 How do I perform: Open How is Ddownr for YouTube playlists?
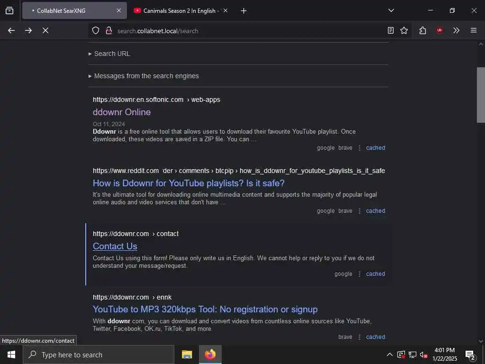[x=189, y=183]
